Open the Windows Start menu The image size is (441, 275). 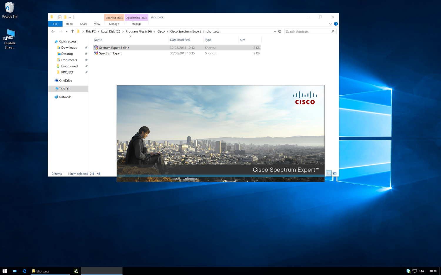coord(4,271)
